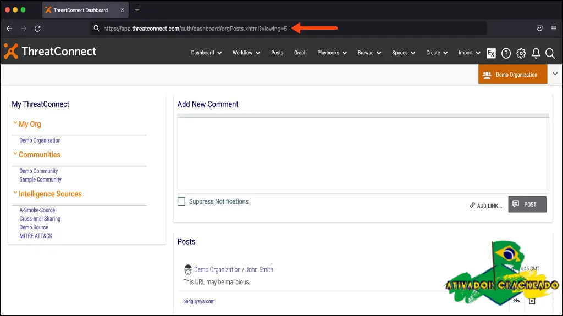
Task: Open the Create dropdown menu
Action: point(437,53)
